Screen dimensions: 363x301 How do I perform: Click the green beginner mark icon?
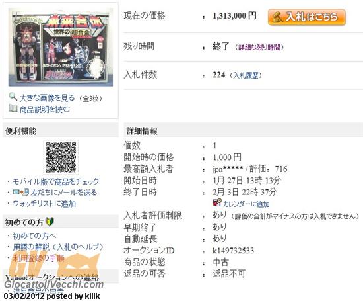49,222
